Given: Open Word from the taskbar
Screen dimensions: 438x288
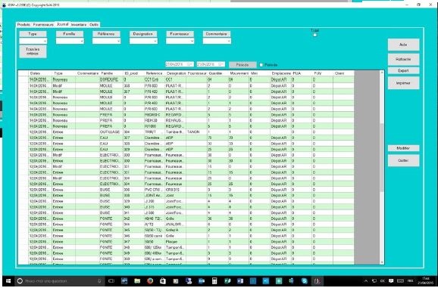Looking at the screenshot, I should point(240,281).
